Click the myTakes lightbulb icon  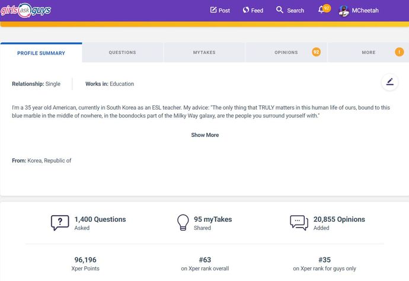[183, 222]
